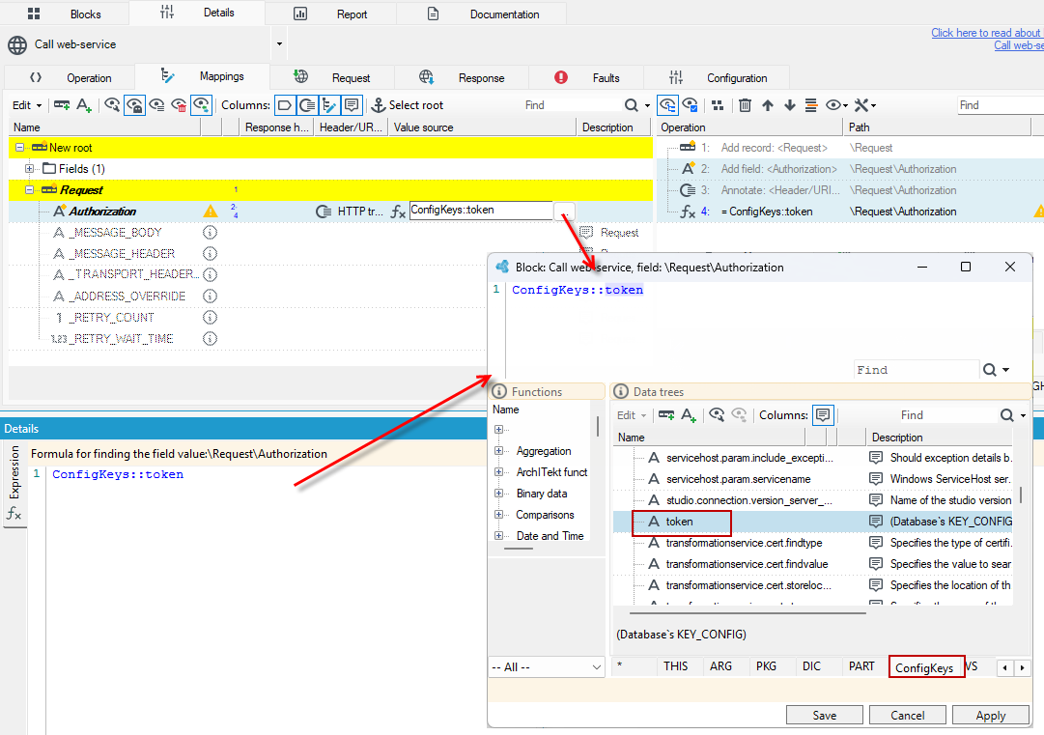Toggle the eye-with-arrows button in Mappings toolbar

click(x=201, y=105)
